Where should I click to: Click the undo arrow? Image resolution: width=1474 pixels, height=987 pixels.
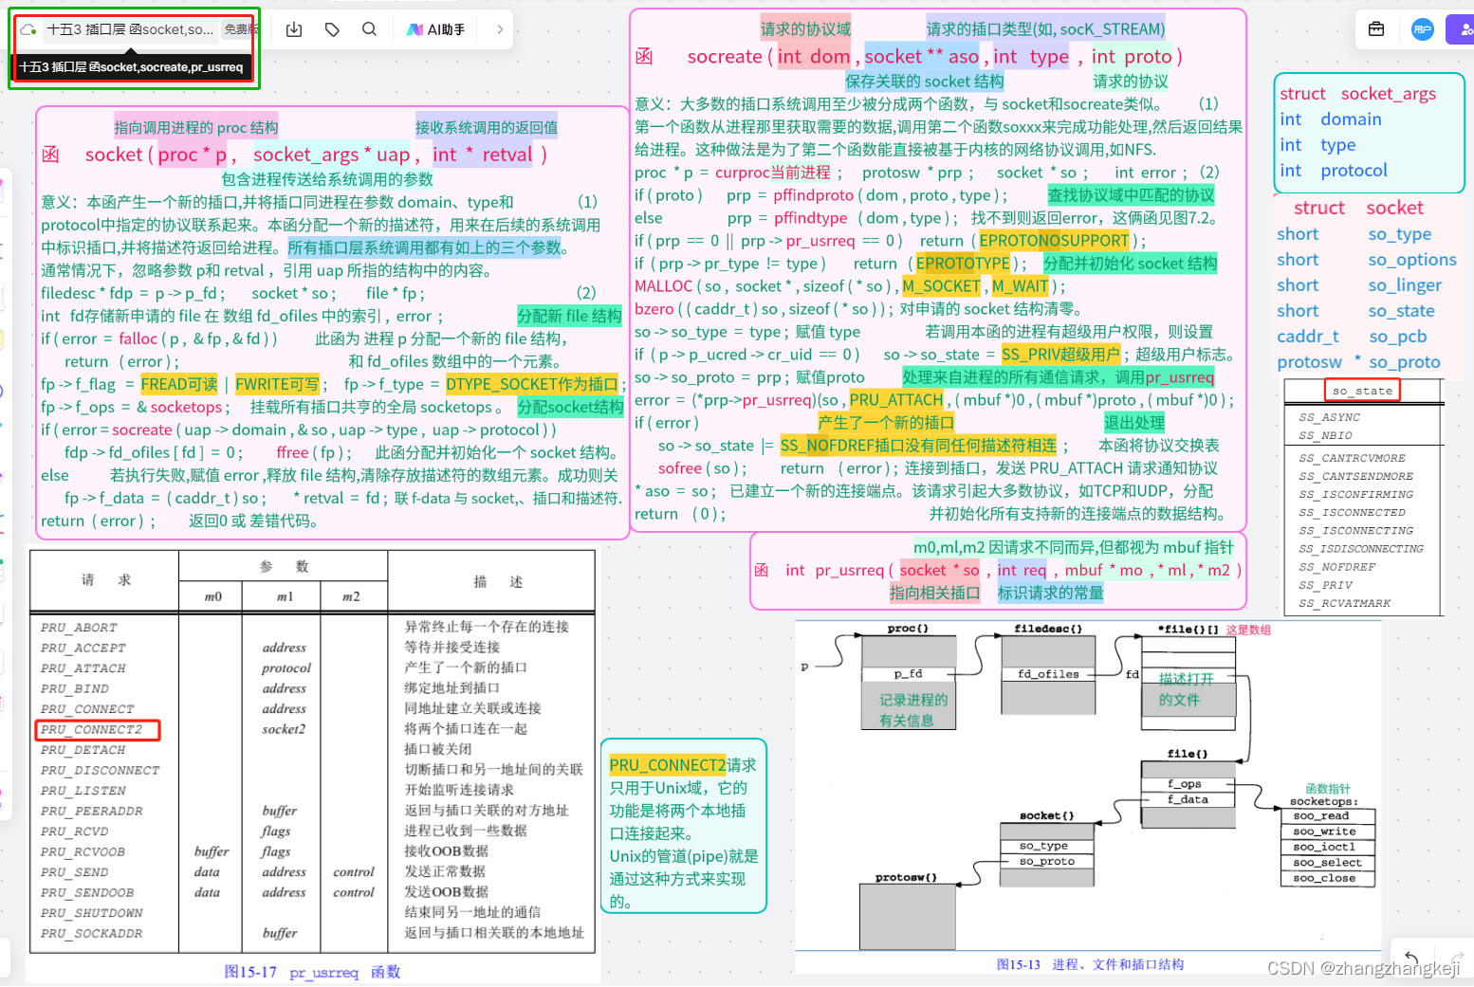(1411, 956)
